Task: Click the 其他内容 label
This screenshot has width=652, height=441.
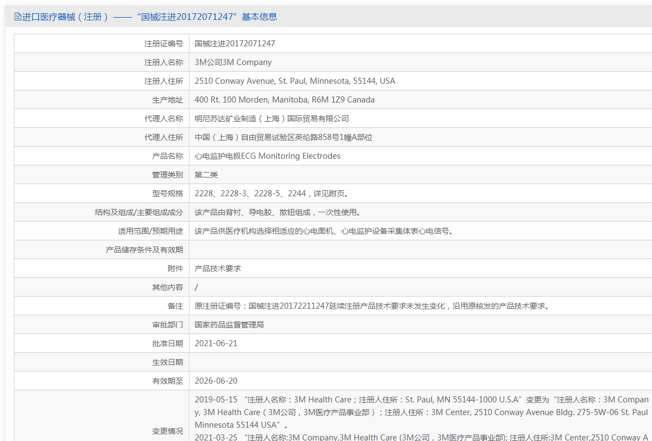Action: (x=167, y=287)
